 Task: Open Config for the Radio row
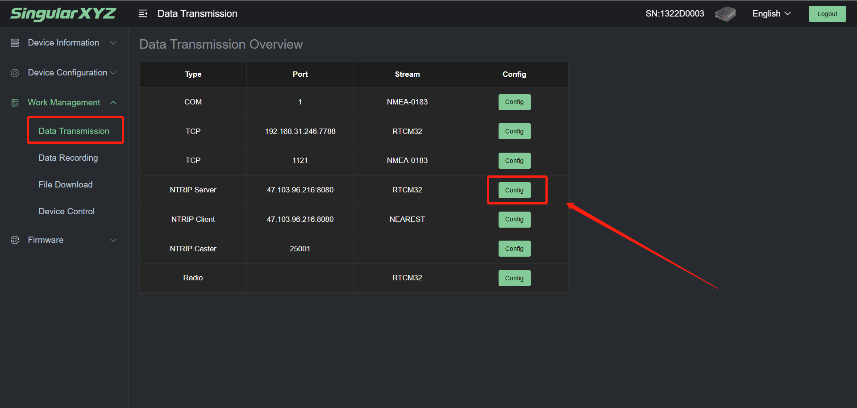click(x=514, y=278)
